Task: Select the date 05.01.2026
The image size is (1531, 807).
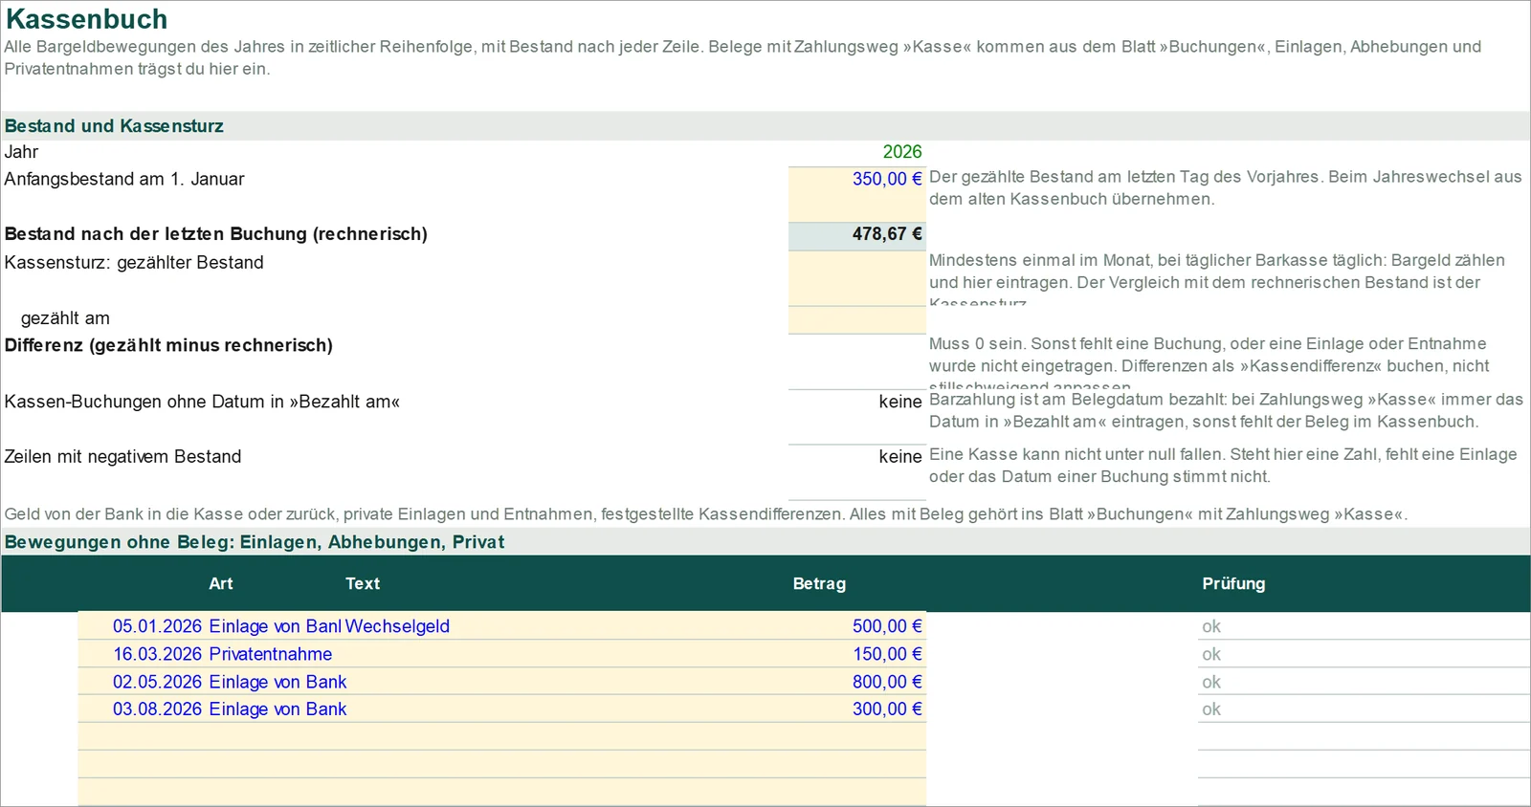Action: (157, 626)
